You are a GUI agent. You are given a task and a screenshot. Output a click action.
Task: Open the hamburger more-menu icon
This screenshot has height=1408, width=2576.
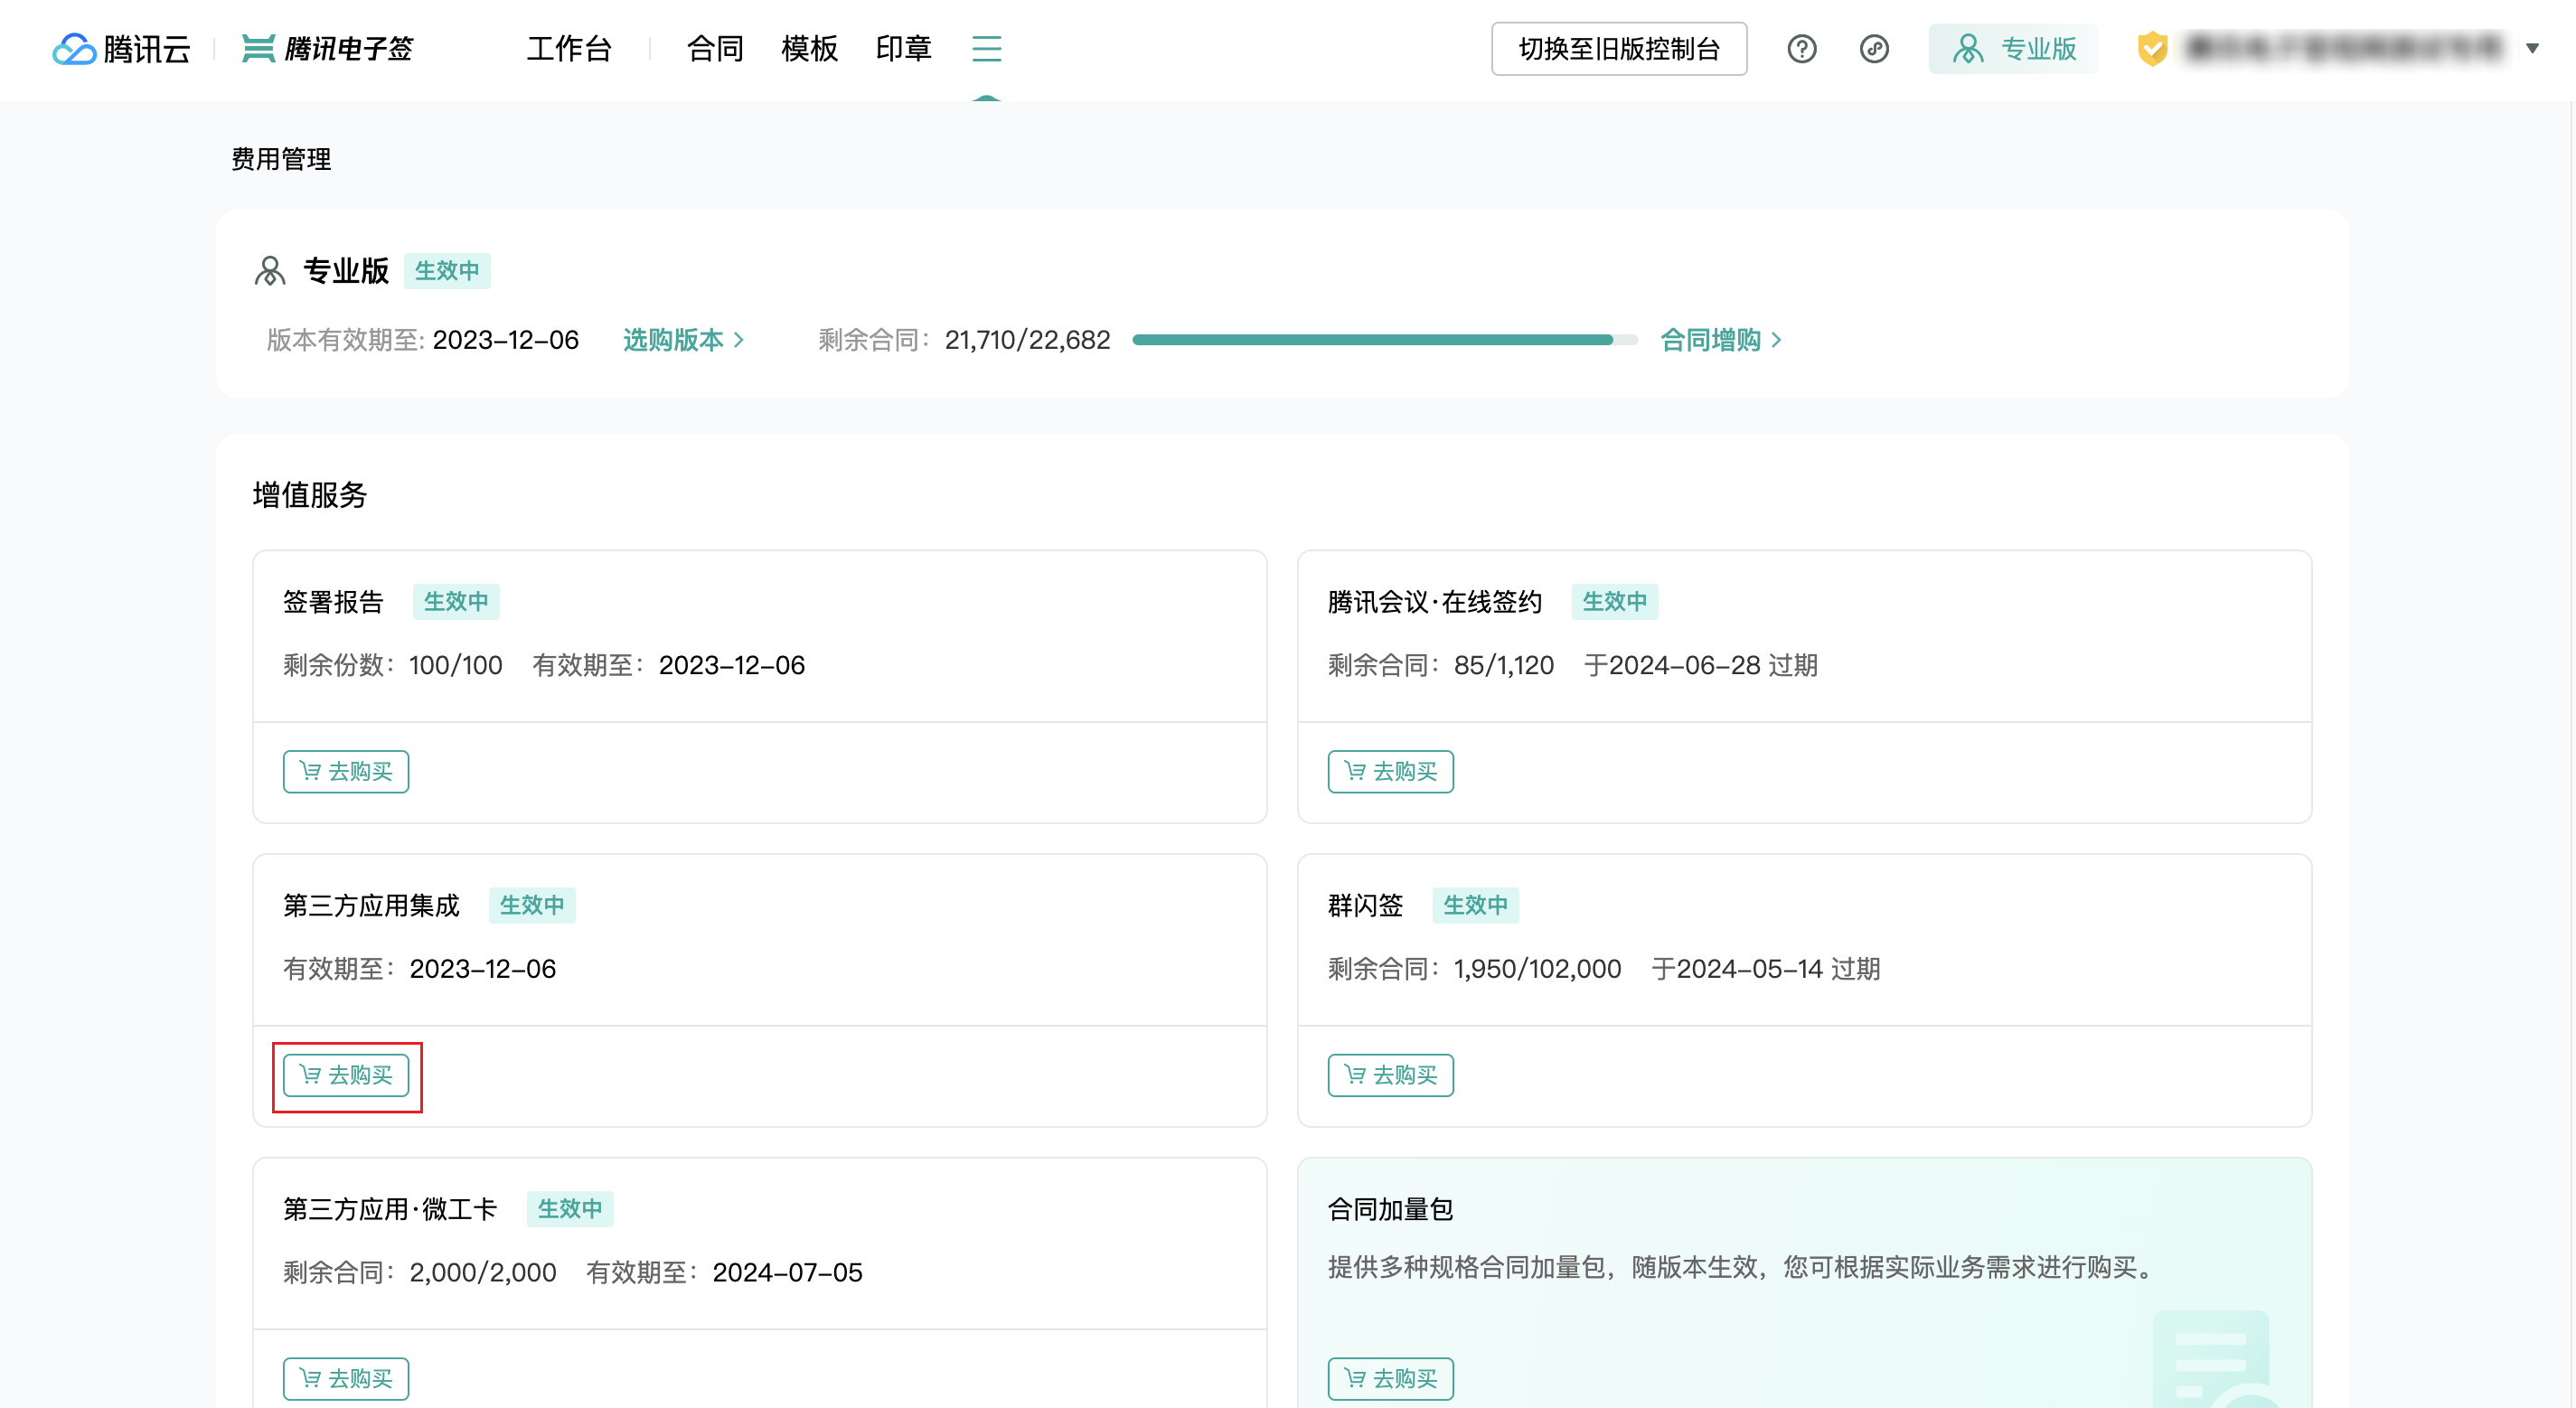pos(986,48)
